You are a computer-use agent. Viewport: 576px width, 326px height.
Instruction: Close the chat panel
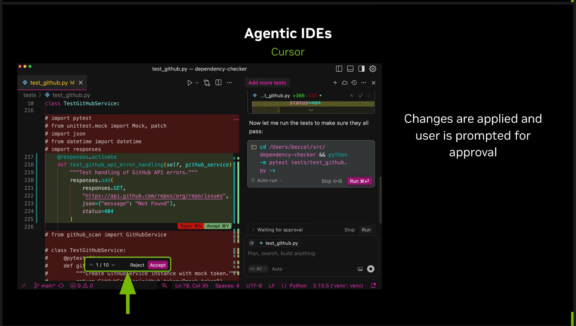(x=374, y=83)
